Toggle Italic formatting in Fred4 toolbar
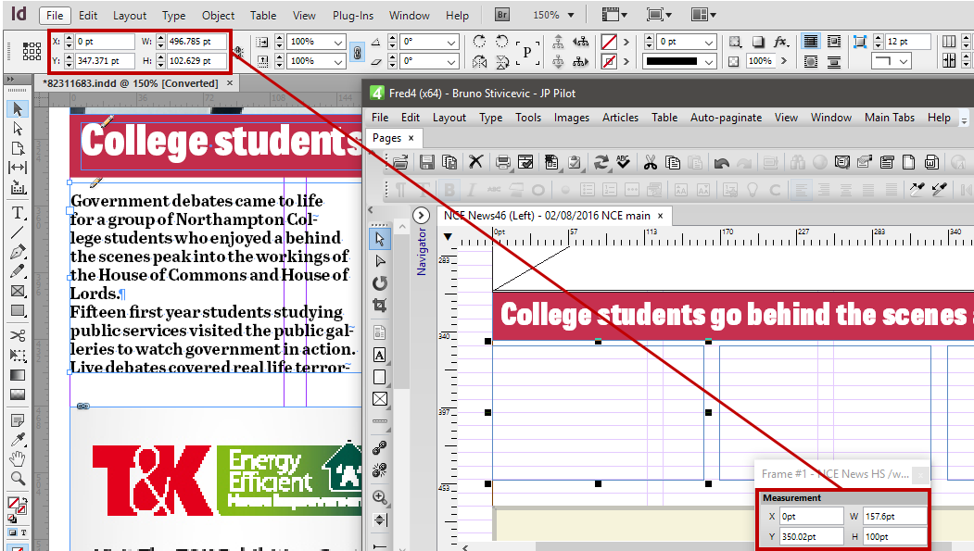 click(472, 190)
